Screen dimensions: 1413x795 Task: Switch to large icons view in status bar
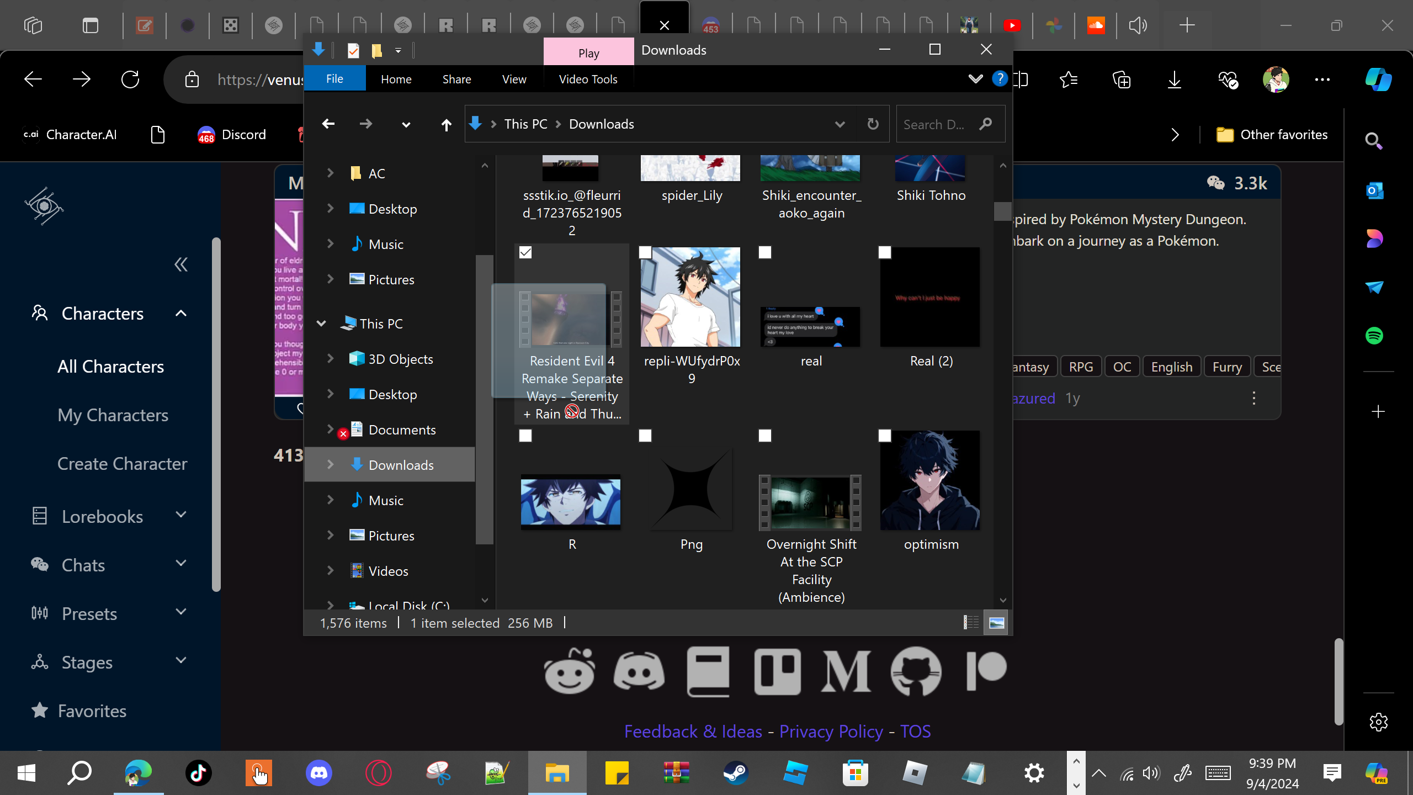point(996,623)
